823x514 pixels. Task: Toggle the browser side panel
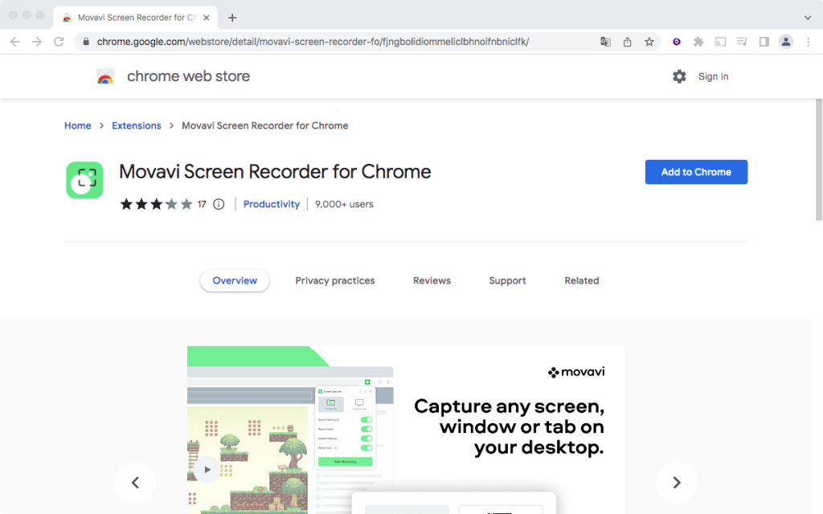(764, 42)
